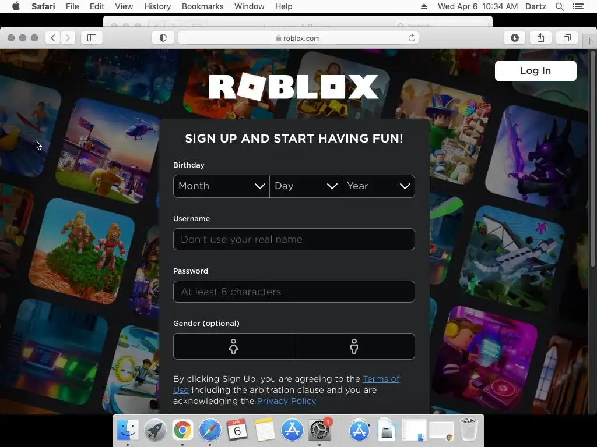Open the View menu

click(124, 6)
